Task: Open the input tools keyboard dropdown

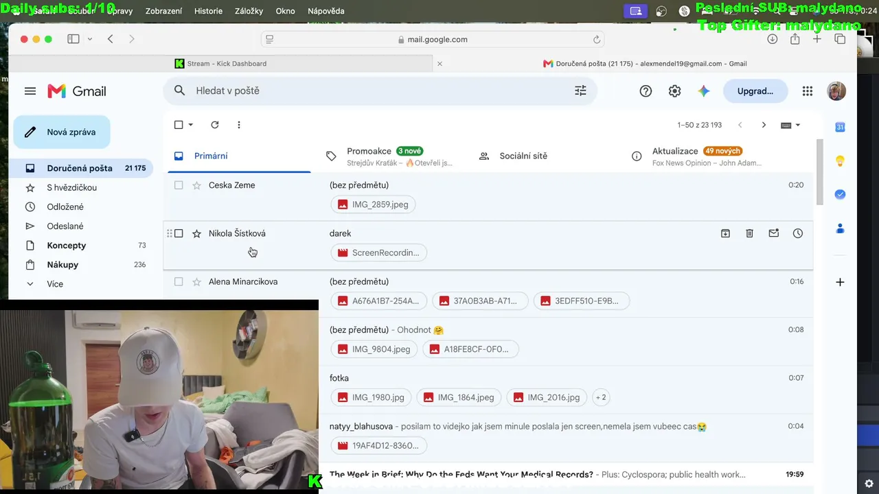Action: point(791,125)
